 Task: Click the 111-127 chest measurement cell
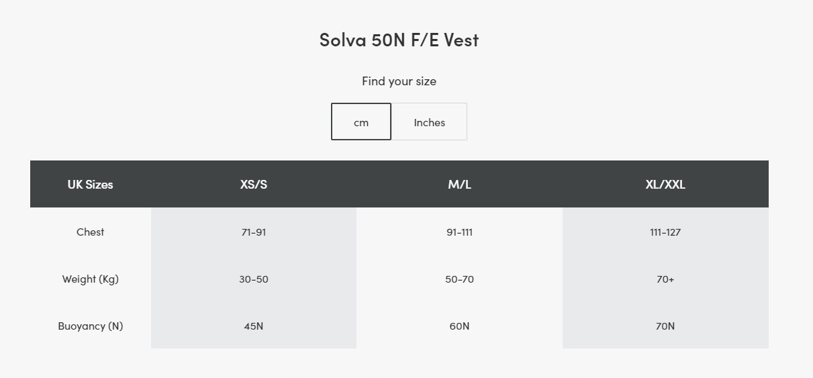pos(665,232)
